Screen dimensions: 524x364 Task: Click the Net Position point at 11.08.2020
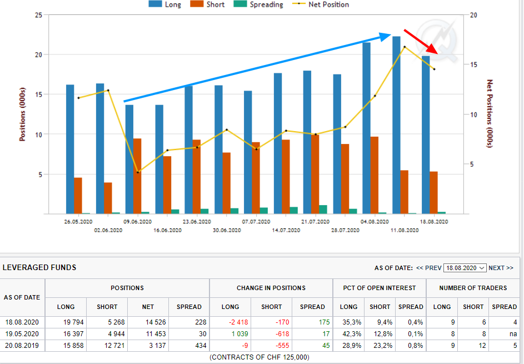pyautogui.click(x=405, y=47)
